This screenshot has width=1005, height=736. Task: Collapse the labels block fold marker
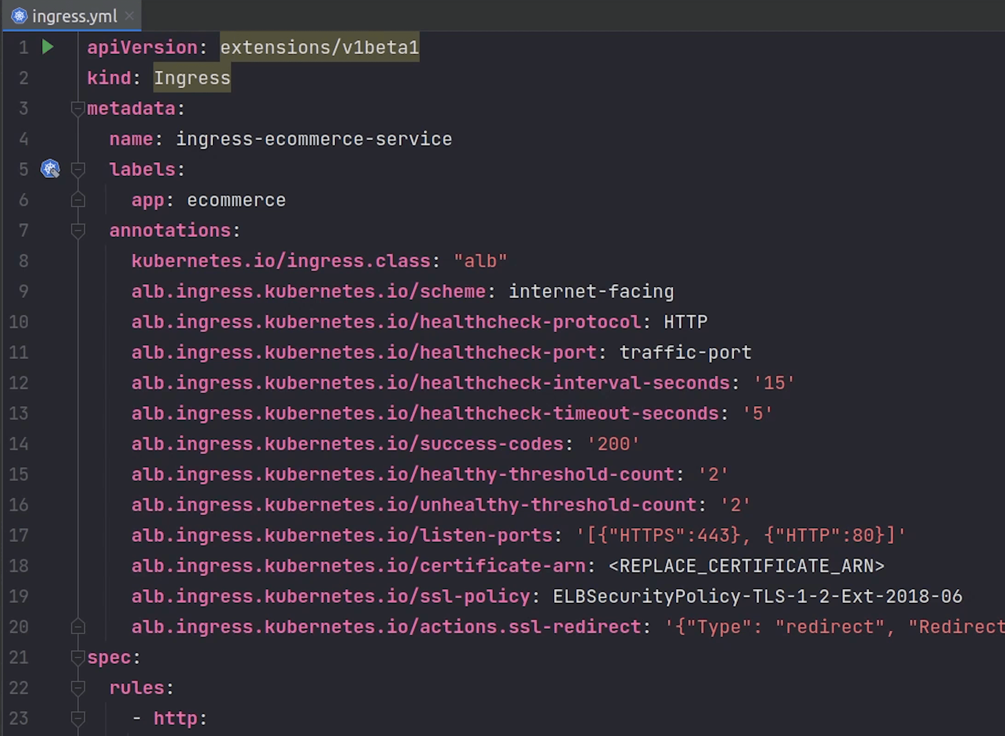tap(78, 170)
